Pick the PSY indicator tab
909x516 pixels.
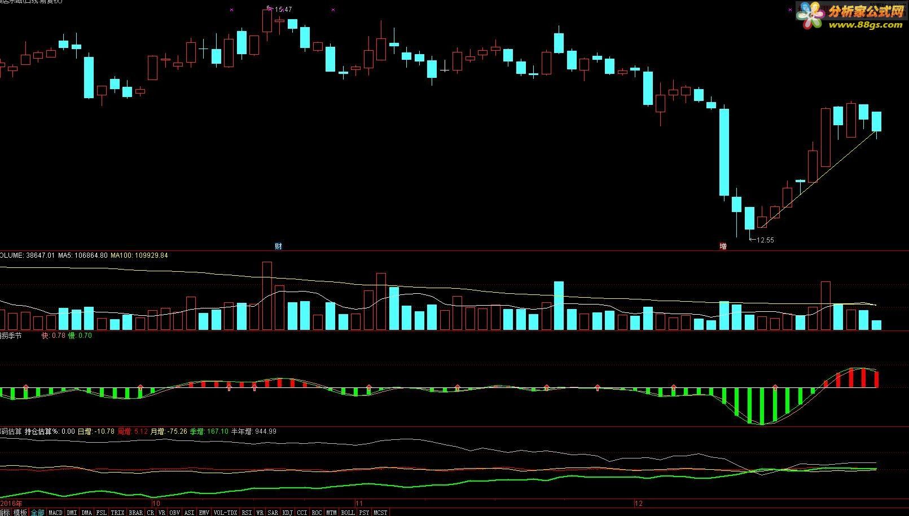coord(364,513)
